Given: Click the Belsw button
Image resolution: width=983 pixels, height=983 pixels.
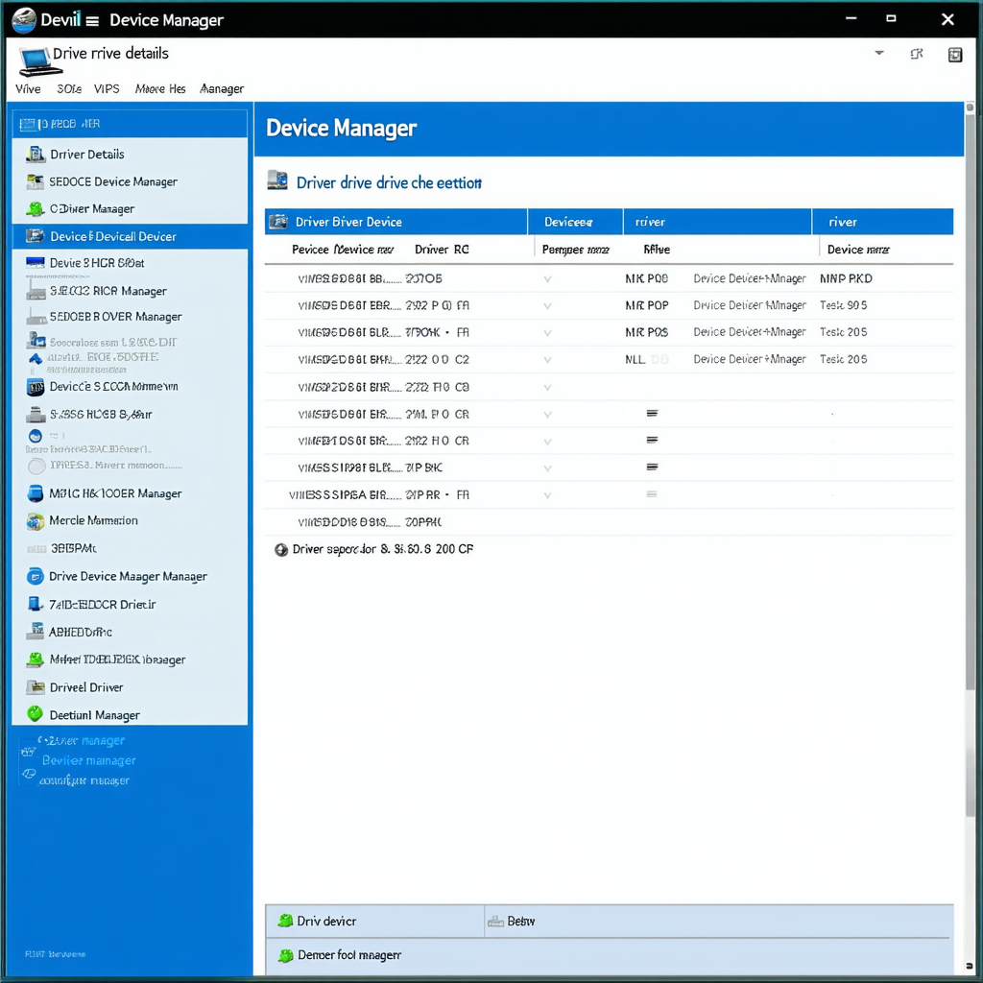Looking at the screenshot, I should click(x=718, y=921).
